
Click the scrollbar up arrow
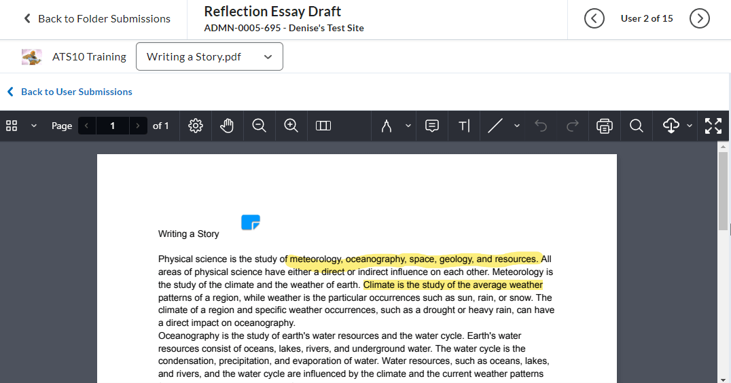tap(723, 146)
